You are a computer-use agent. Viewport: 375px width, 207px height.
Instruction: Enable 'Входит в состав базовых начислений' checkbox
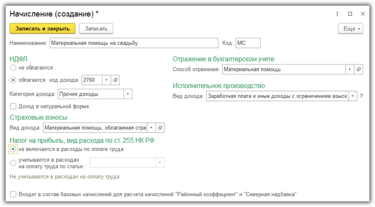coord(13,194)
